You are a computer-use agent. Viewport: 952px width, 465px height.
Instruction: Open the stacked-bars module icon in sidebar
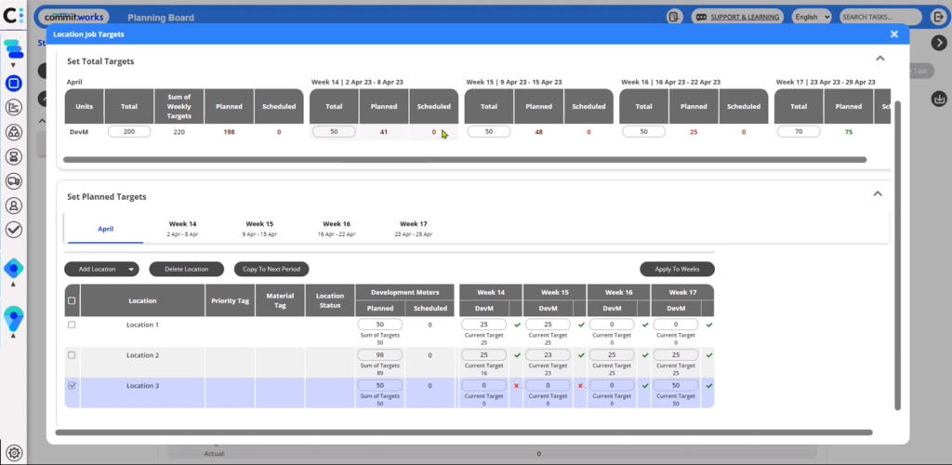pyautogui.click(x=13, y=48)
